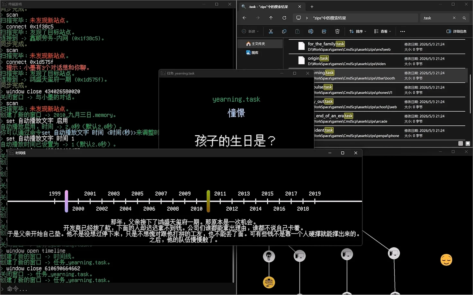Screen dimensions: 473x295
Task: Click the rename icon in Explorer toolbar
Action: (x=311, y=31)
